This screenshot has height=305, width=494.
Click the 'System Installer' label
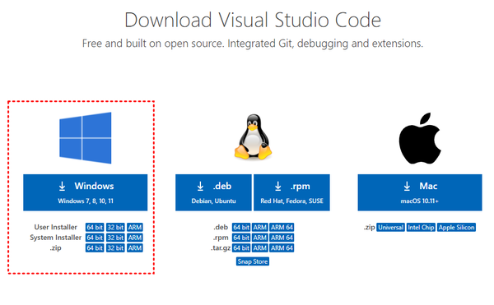55,238
